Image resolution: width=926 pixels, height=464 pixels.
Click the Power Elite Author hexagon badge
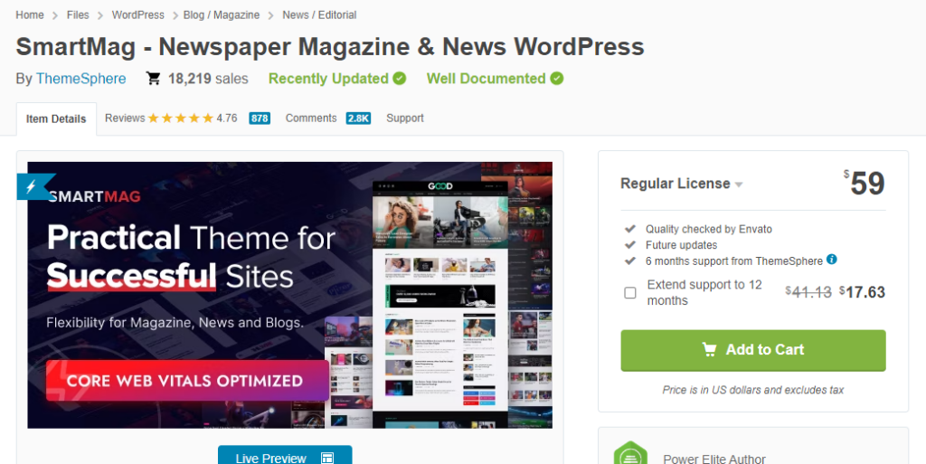coord(630,453)
